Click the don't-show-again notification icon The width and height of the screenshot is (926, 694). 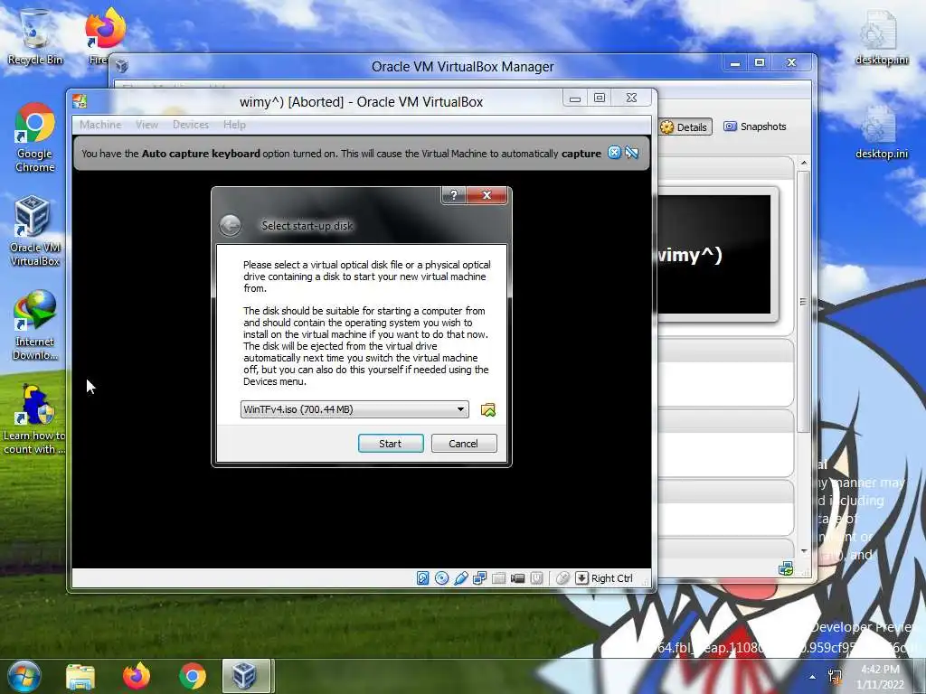point(632,153)
